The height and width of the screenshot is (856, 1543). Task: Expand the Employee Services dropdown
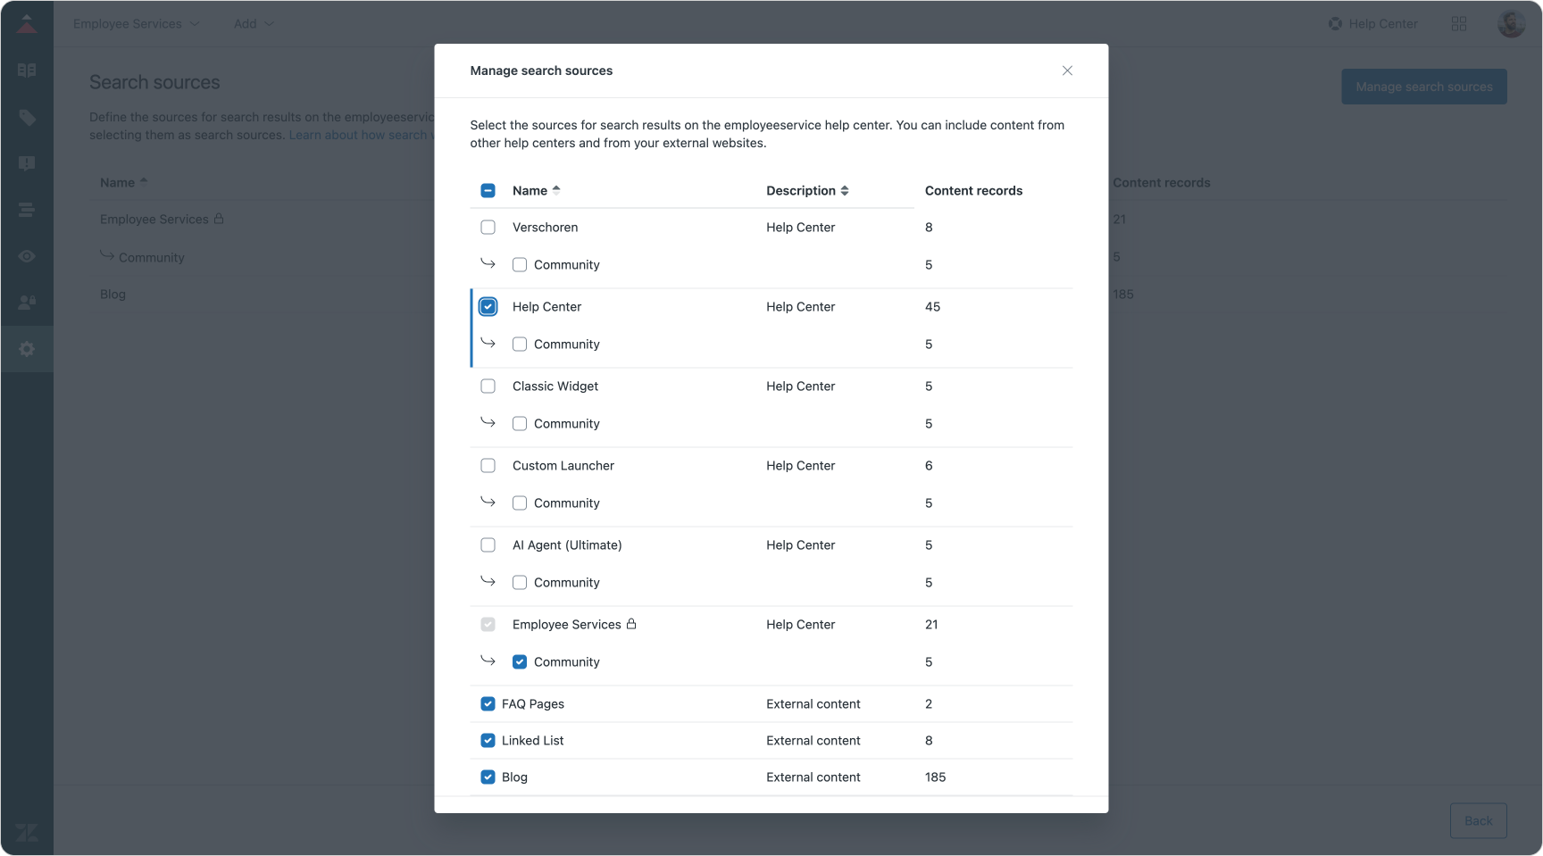pyautogui.click(x=136, y=24)
